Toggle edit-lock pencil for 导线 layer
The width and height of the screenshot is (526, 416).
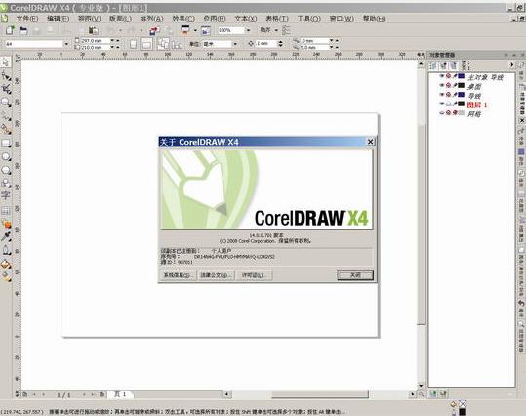click(x=455, y=95)
